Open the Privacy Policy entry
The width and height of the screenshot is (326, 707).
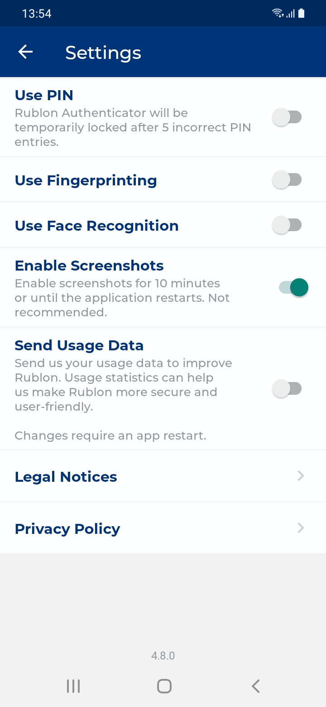coord(67,529)
